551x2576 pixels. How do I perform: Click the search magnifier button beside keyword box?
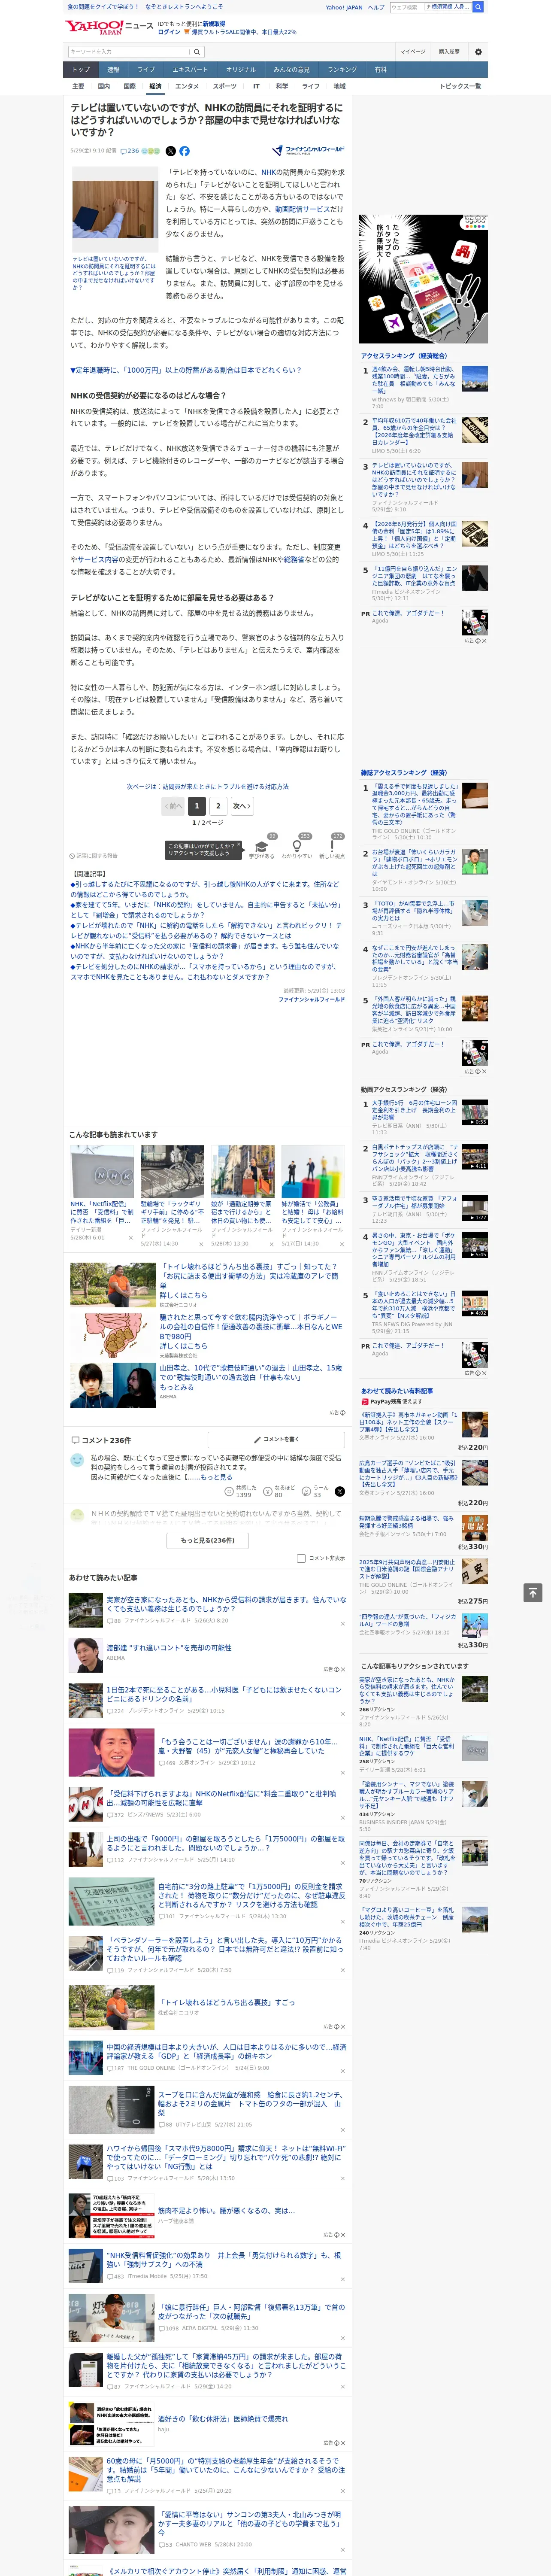197,52
